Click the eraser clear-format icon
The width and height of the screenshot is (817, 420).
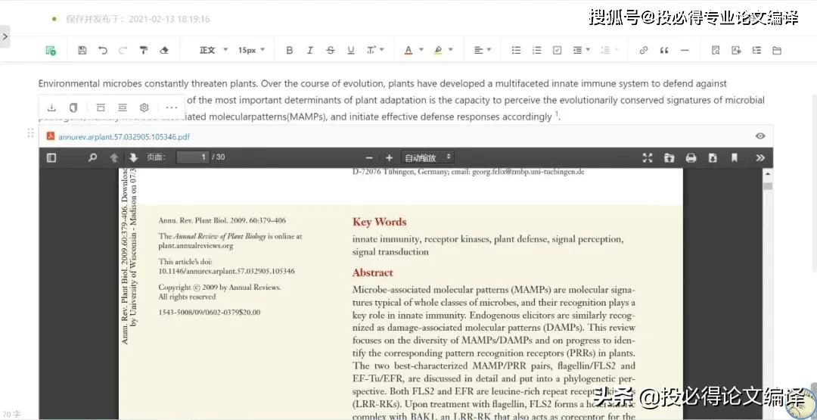pyautogui.click(x=164, y=51)
